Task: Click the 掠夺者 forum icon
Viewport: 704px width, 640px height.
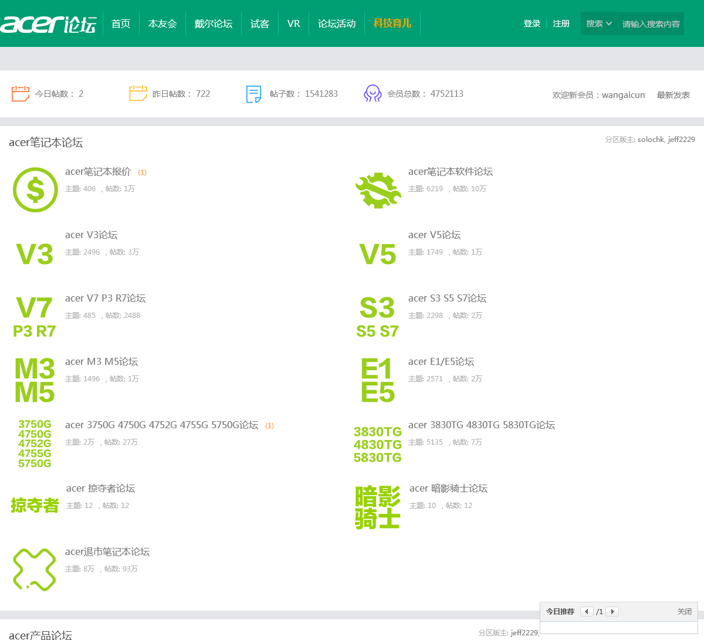Action: [x=35, y=505]
